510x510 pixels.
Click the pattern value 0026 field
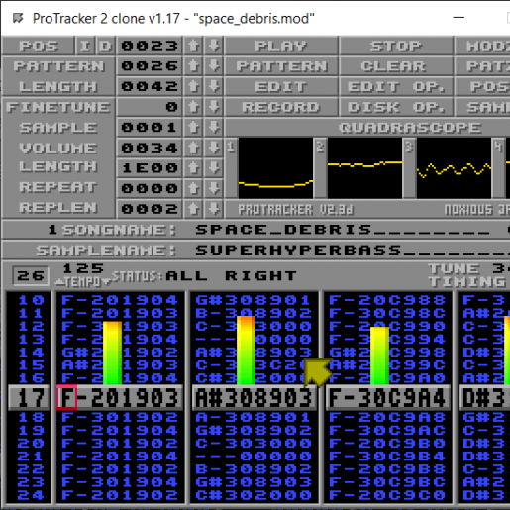pos(150,66)
